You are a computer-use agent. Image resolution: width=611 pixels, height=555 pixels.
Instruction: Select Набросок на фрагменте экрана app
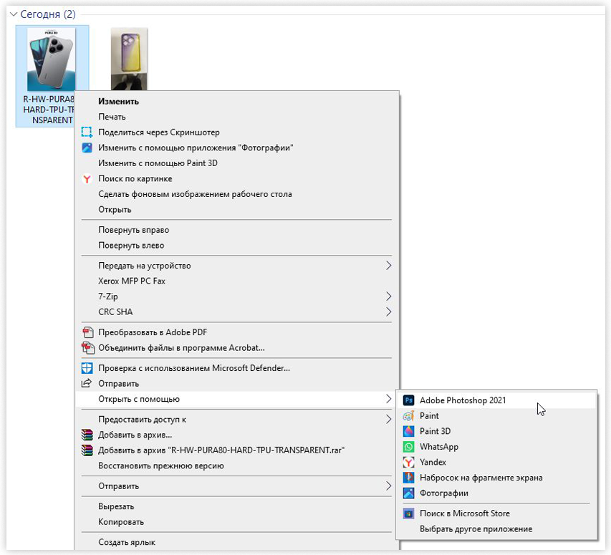[x=481, y=478]
